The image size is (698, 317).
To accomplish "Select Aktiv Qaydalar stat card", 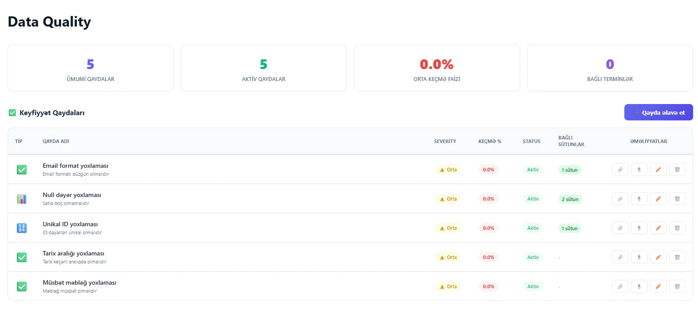I will [x=264, y=68].
